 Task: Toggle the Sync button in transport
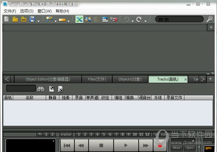point(190,148)
